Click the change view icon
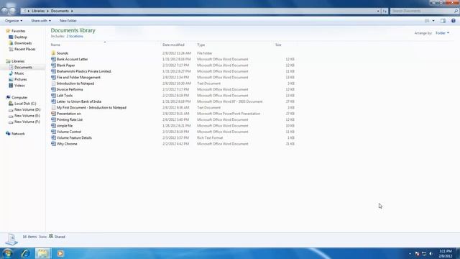Viewport: 460px width, 259px height. (427, 21)
